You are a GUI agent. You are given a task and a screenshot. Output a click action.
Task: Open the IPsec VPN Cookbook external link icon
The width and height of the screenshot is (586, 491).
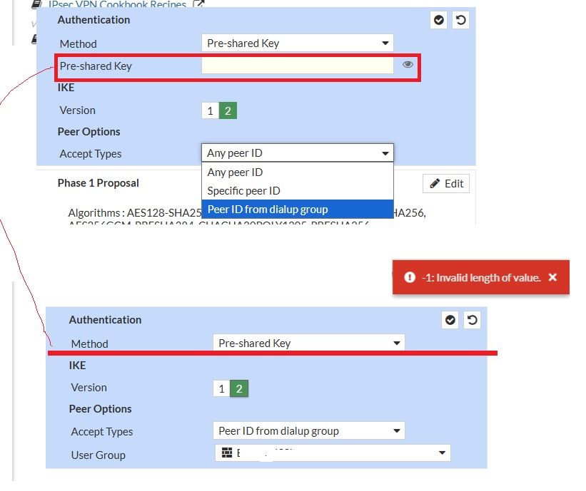pos(199,5)
